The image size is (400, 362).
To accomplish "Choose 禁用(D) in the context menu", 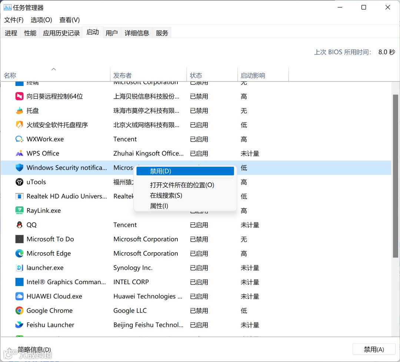I will [x=185, y=171].
